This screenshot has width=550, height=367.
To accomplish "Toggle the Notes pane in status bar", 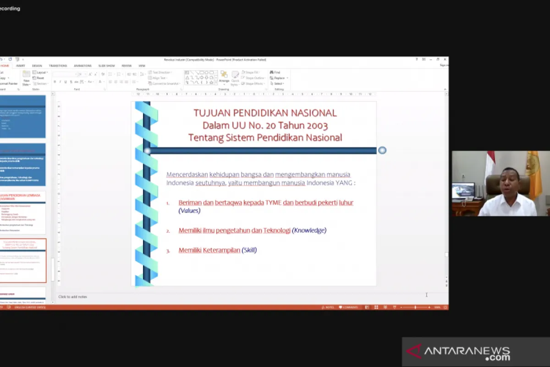I will [328, 307].
